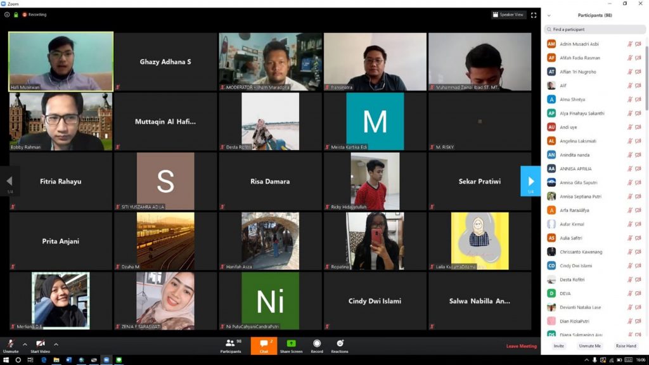This screenshot has height=365, width=649.
Task: Click the meeting info icon
Action: (7, 15)
